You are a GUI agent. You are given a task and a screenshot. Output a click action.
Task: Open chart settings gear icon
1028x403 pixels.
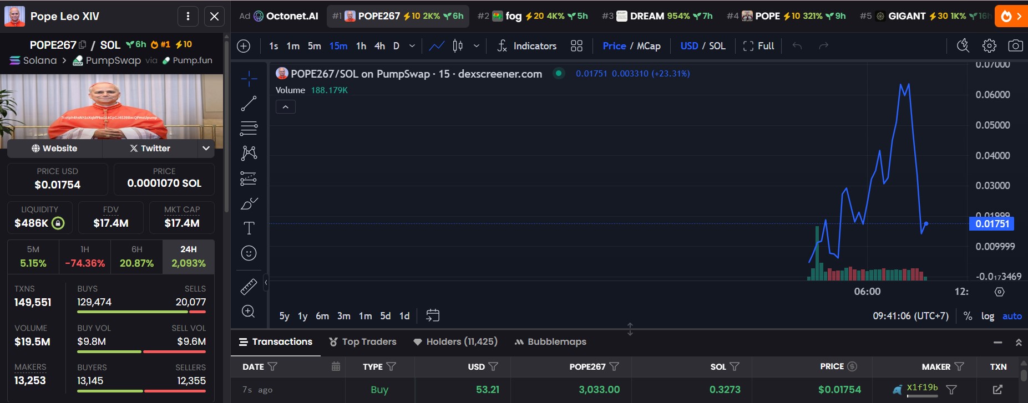point(989,46)
